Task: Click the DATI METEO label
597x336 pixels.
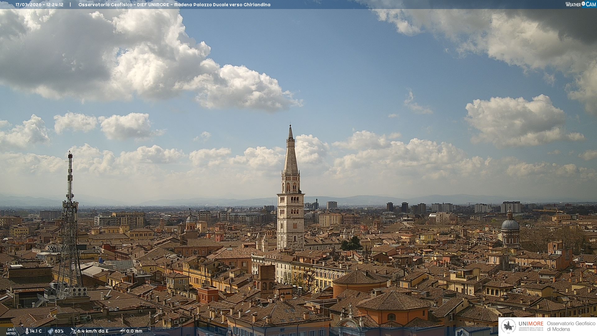Action: click(11, 331)
